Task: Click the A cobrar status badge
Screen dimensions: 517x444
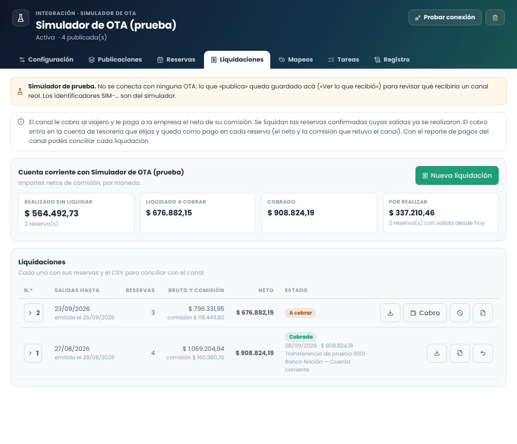Action: coord(300,313)
